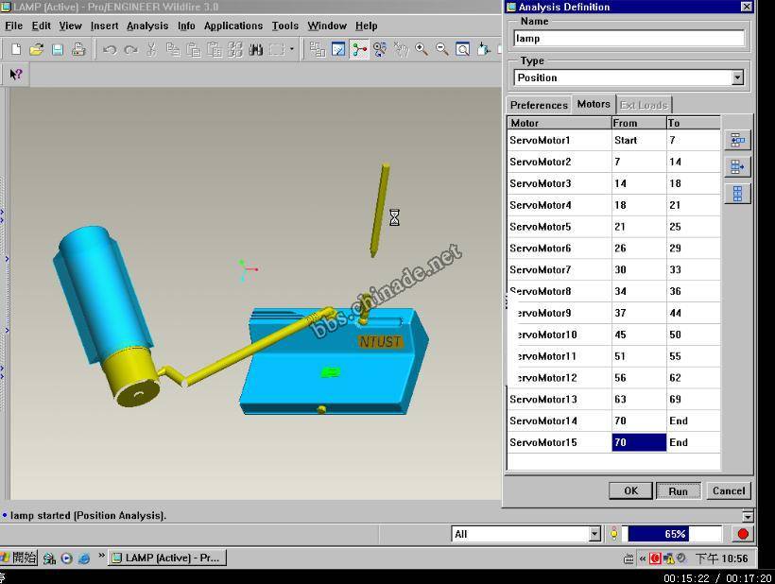Expand the quick launch overflow chevron
Image resolution: width=775 pixels, height=584 pixels.
[101, 556]
